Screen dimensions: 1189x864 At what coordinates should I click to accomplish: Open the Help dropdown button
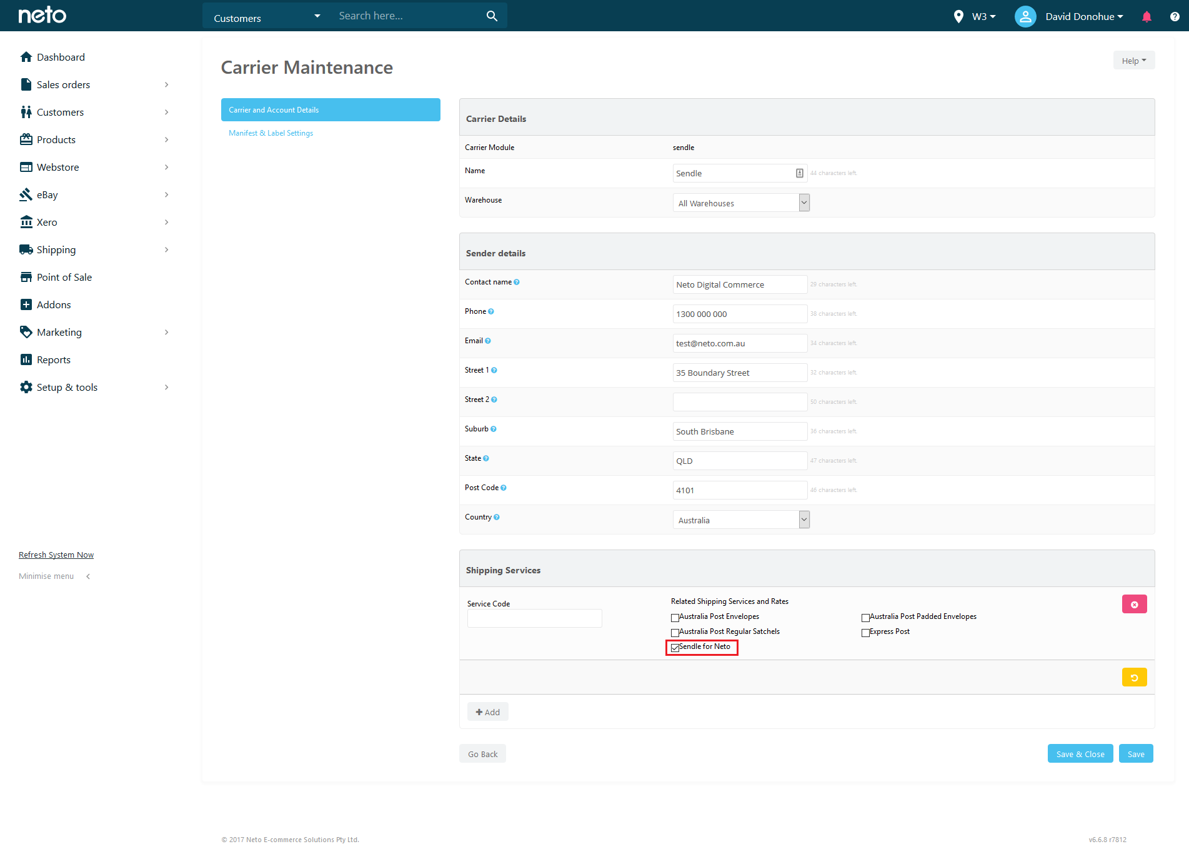pyautogui.click(x=1134, y=61)
